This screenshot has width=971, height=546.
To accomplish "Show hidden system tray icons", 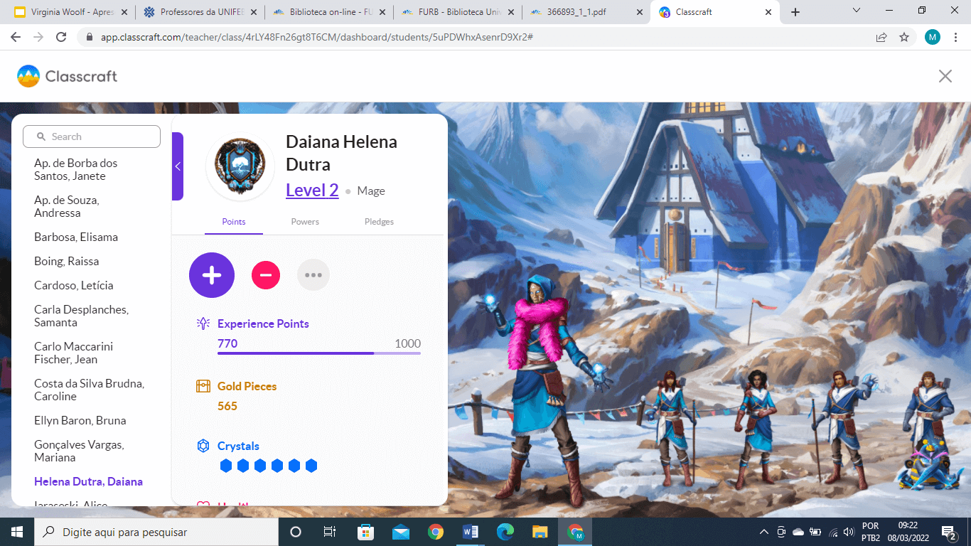I will click(764, 532).
